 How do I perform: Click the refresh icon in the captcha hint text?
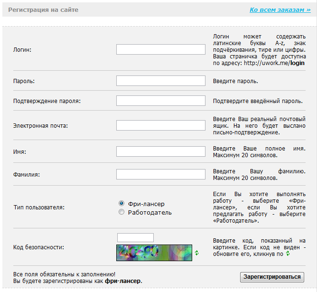pos(288,254)
